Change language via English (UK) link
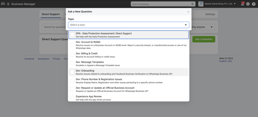The height and width of the screenshot is (117, 258). [225, 61]
